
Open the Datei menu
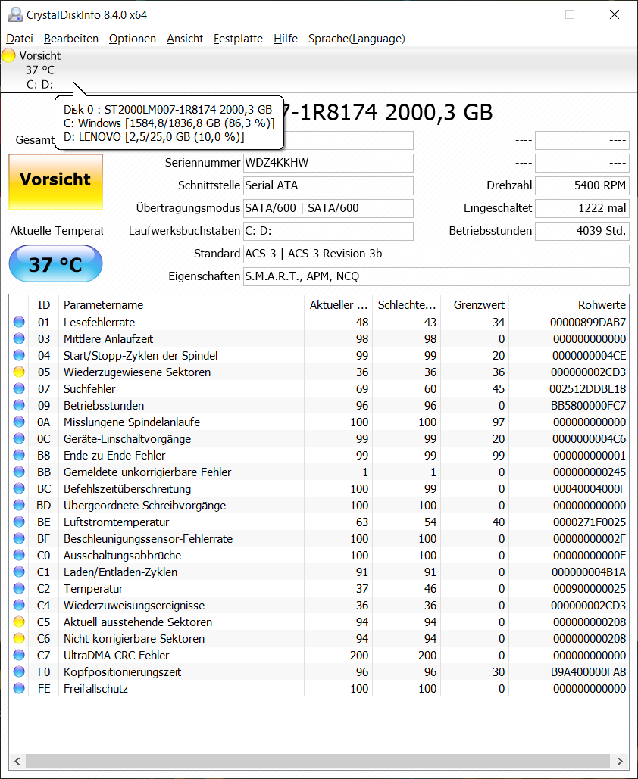click(20, 39)
